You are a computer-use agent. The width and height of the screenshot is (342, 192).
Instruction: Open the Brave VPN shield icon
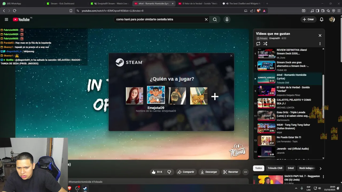tap(333, 11)
